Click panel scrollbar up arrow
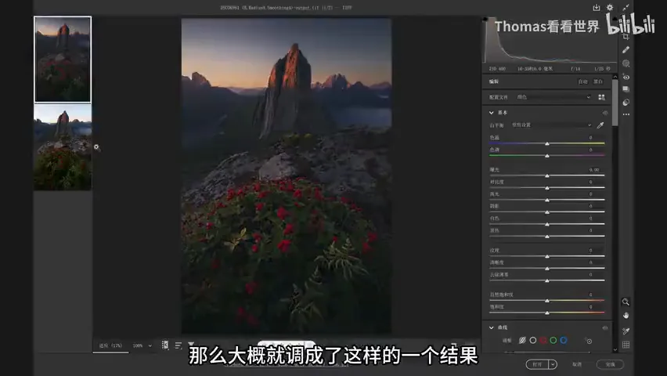Image resolution: width=667 pixels, height=376 pixels. tap(615, 77)
